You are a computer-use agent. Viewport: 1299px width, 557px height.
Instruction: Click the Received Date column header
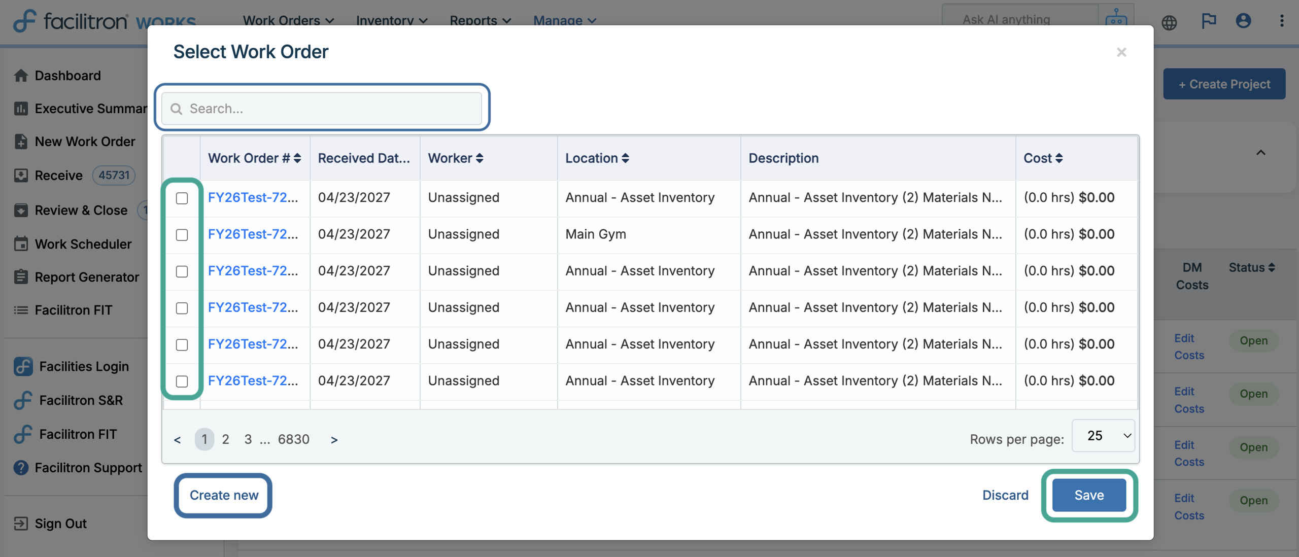point(364,158)
